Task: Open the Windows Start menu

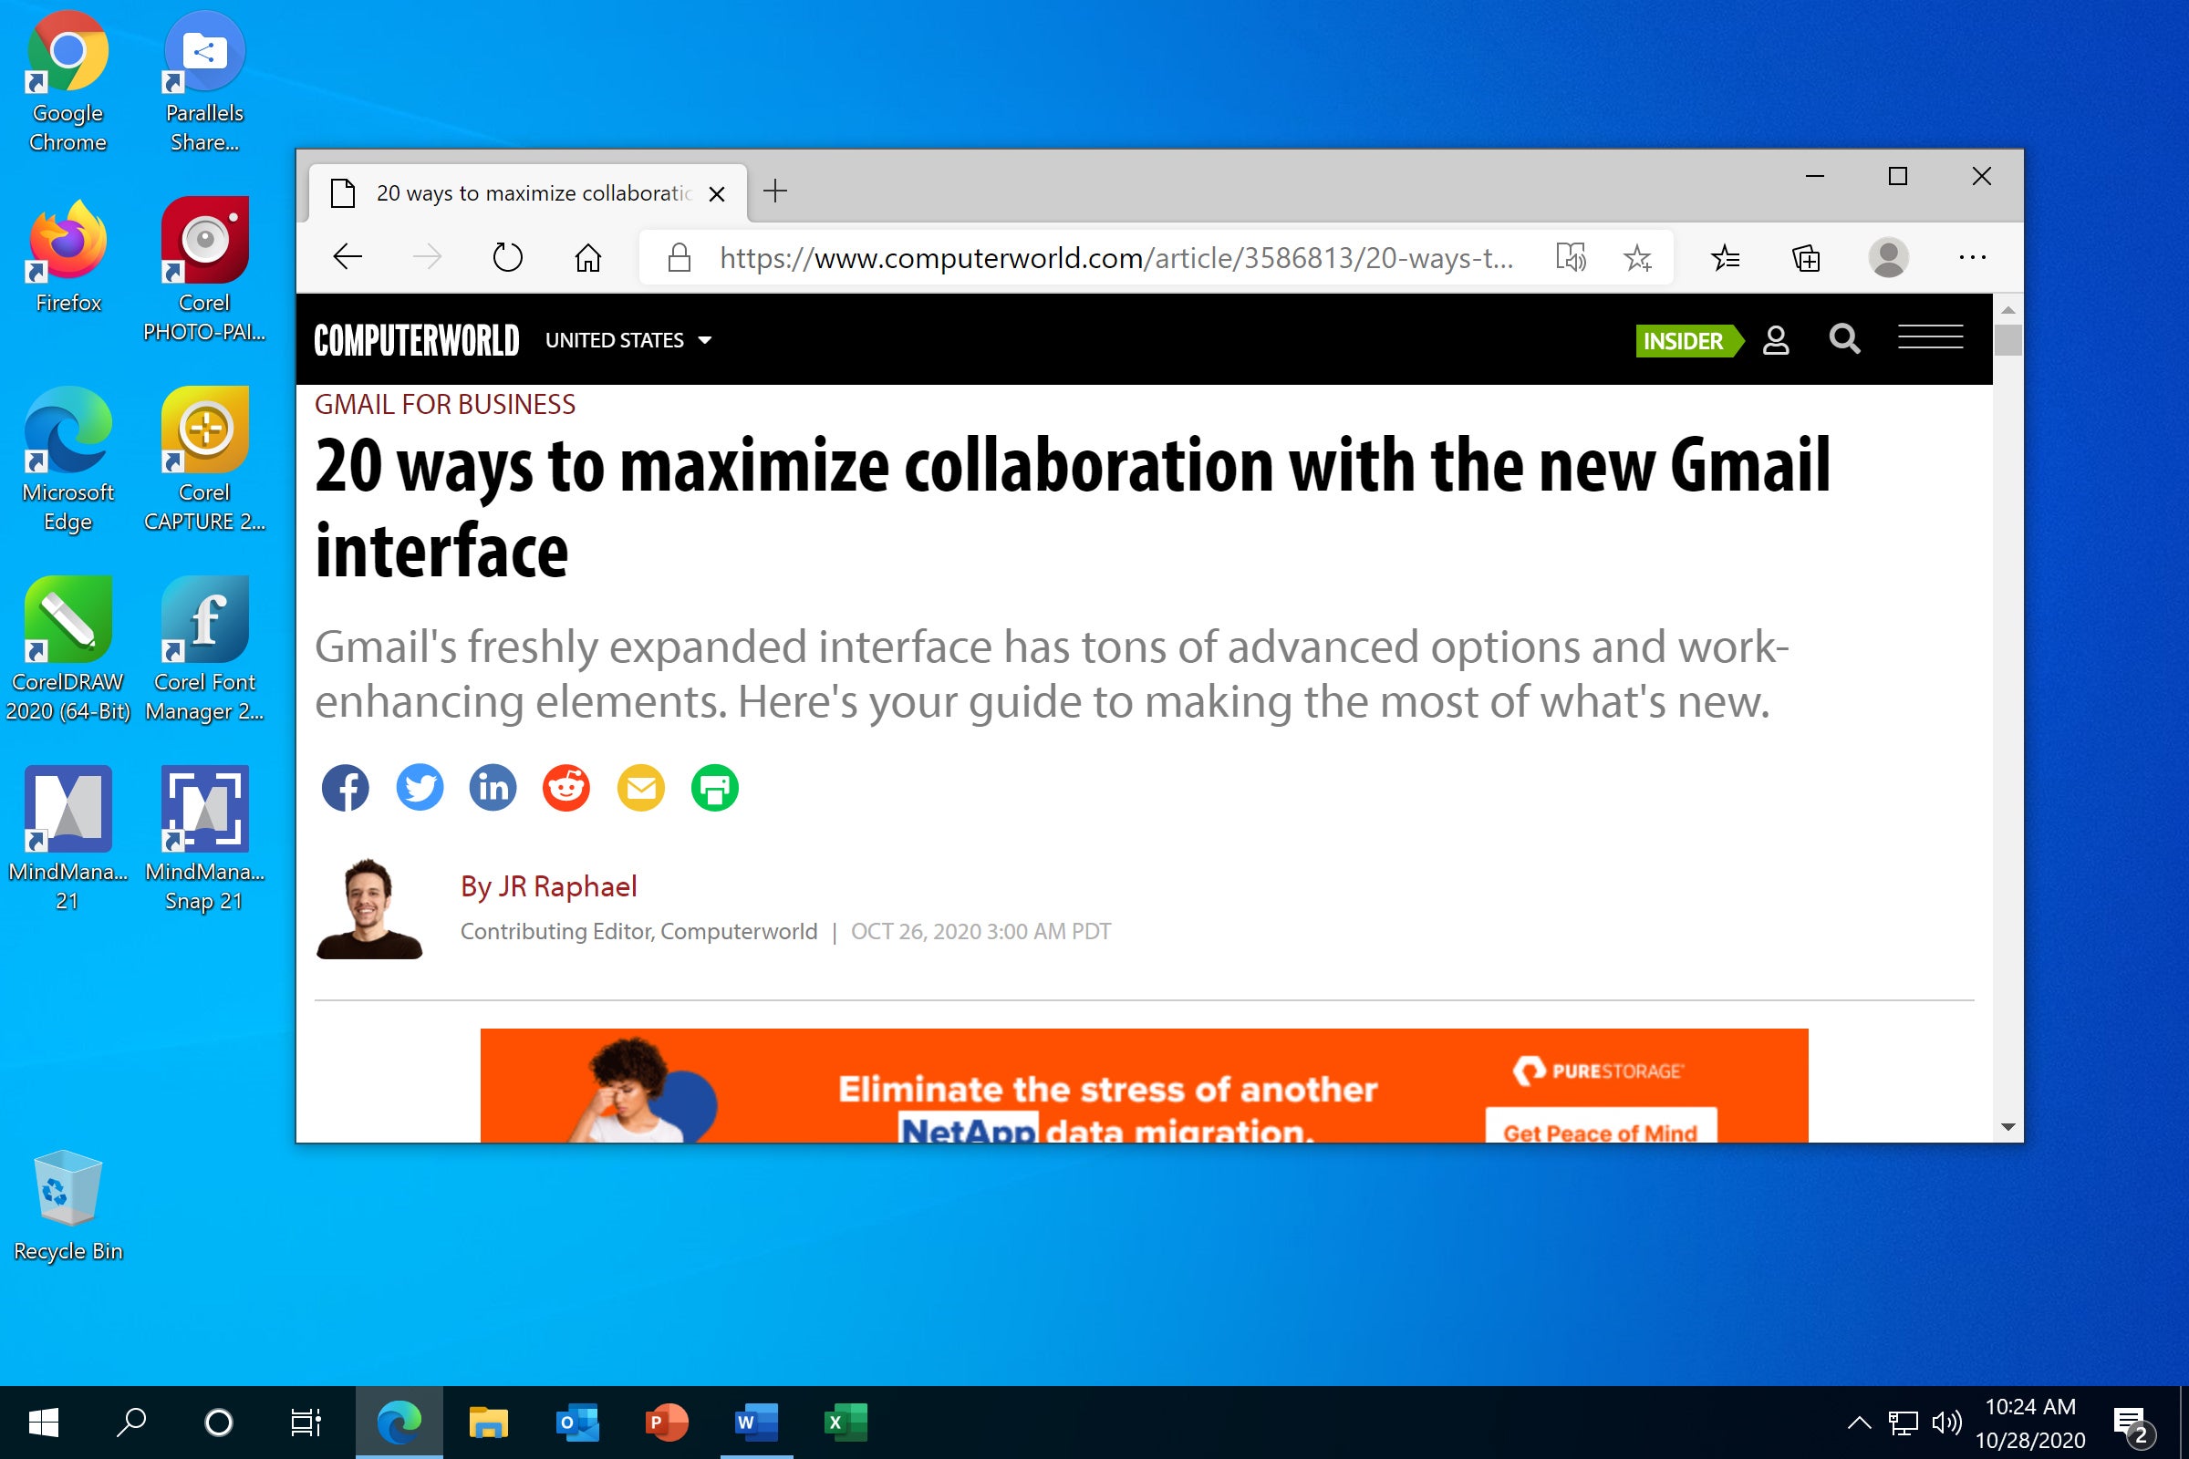Action: click(44, 1422)
